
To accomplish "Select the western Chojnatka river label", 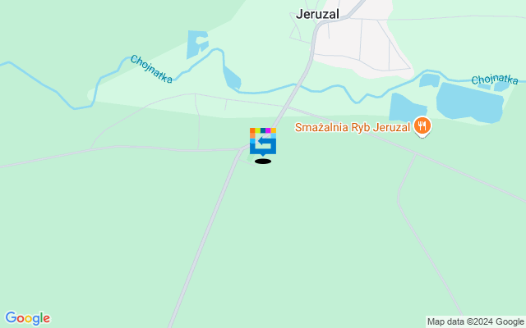I will click(151, 69).
